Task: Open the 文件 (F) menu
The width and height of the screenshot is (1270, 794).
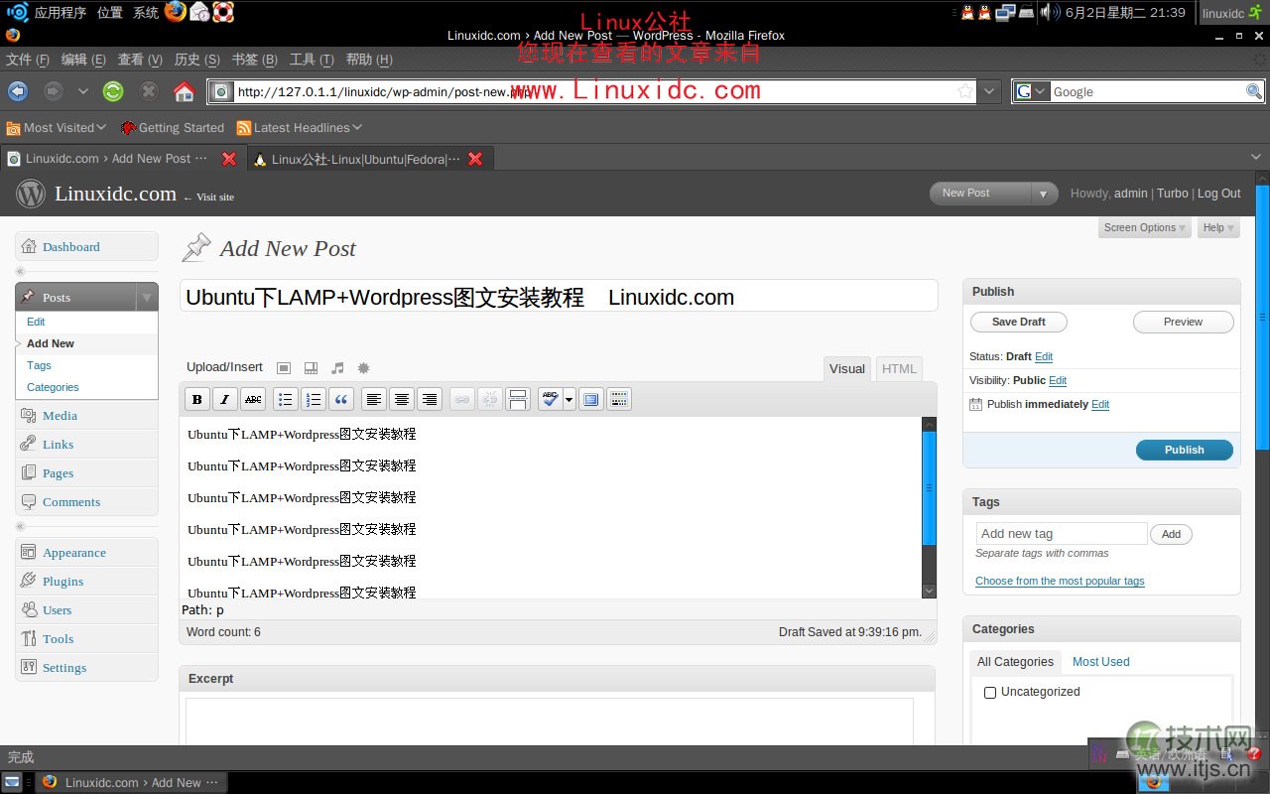Action: point(29,60)
